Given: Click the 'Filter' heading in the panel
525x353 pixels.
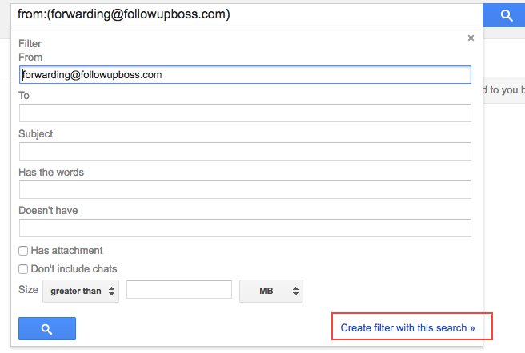Looking at the screenshot, I should tap(30, 44).
